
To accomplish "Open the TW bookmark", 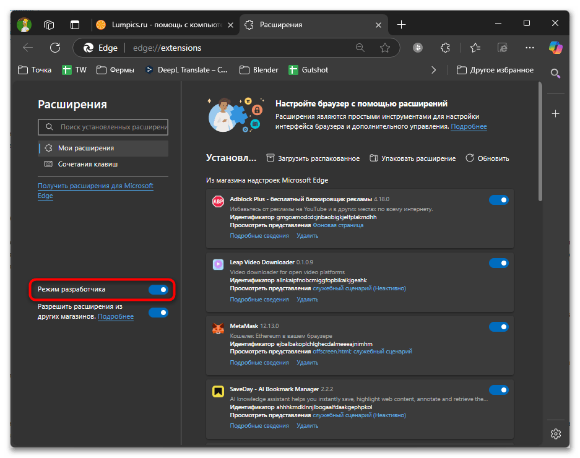I will tap(74, 70).
